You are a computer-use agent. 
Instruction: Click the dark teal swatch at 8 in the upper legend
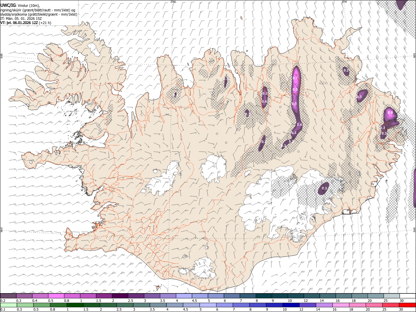pos(264,296)
